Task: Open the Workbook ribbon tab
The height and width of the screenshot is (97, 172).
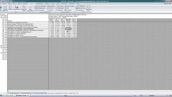Action: click(x=64, y=4)
